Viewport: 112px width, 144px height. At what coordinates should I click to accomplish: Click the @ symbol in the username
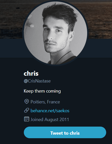coord(26,81)
